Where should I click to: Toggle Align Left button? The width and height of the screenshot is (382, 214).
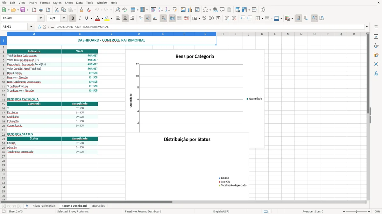(x=118, y=18)
